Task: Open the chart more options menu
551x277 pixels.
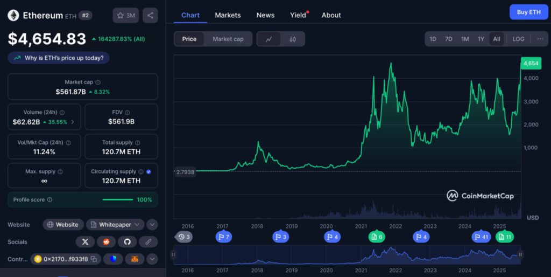Action: pos(540,39)
